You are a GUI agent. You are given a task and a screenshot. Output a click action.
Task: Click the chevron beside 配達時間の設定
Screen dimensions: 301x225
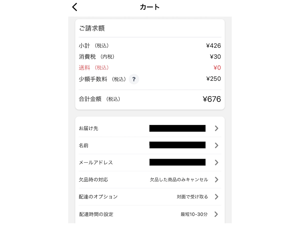point(216,214)
